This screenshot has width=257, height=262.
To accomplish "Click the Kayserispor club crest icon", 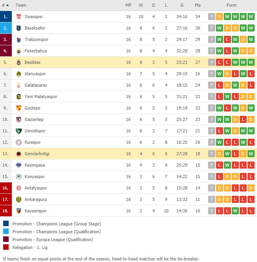I will pos(19,211).
